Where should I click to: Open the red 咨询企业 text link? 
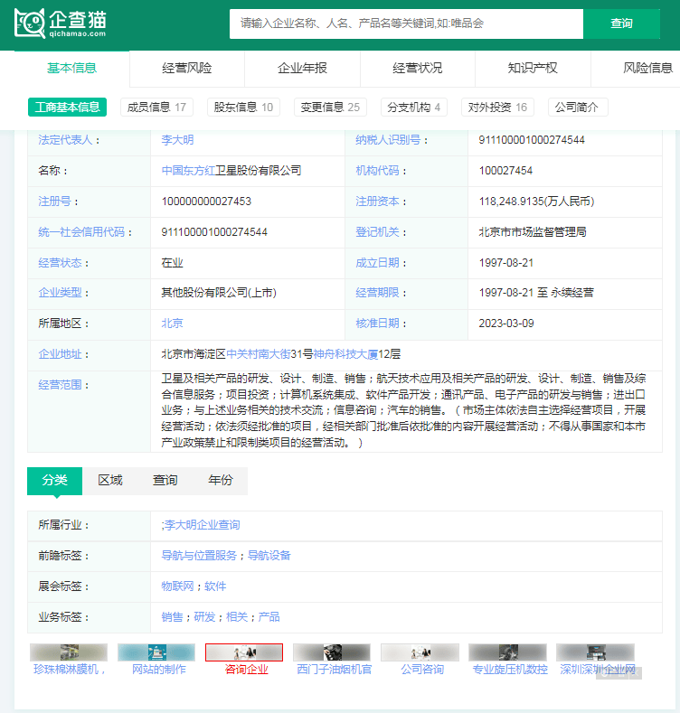point(246,670)
